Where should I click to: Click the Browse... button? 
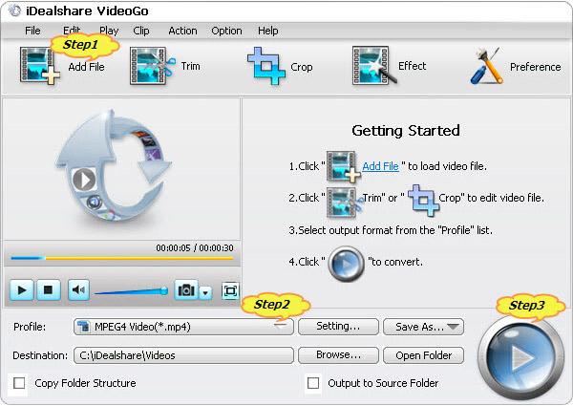point(338,355)
